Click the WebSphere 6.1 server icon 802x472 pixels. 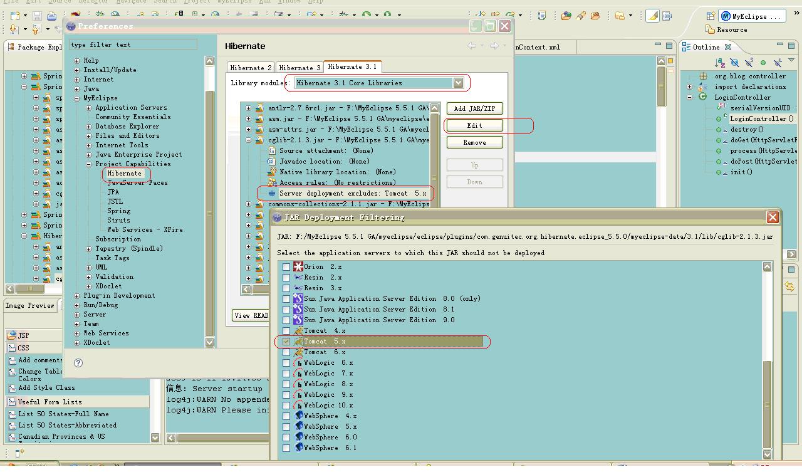coord(298,448)
